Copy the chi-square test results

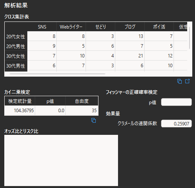tap(93, 120)
